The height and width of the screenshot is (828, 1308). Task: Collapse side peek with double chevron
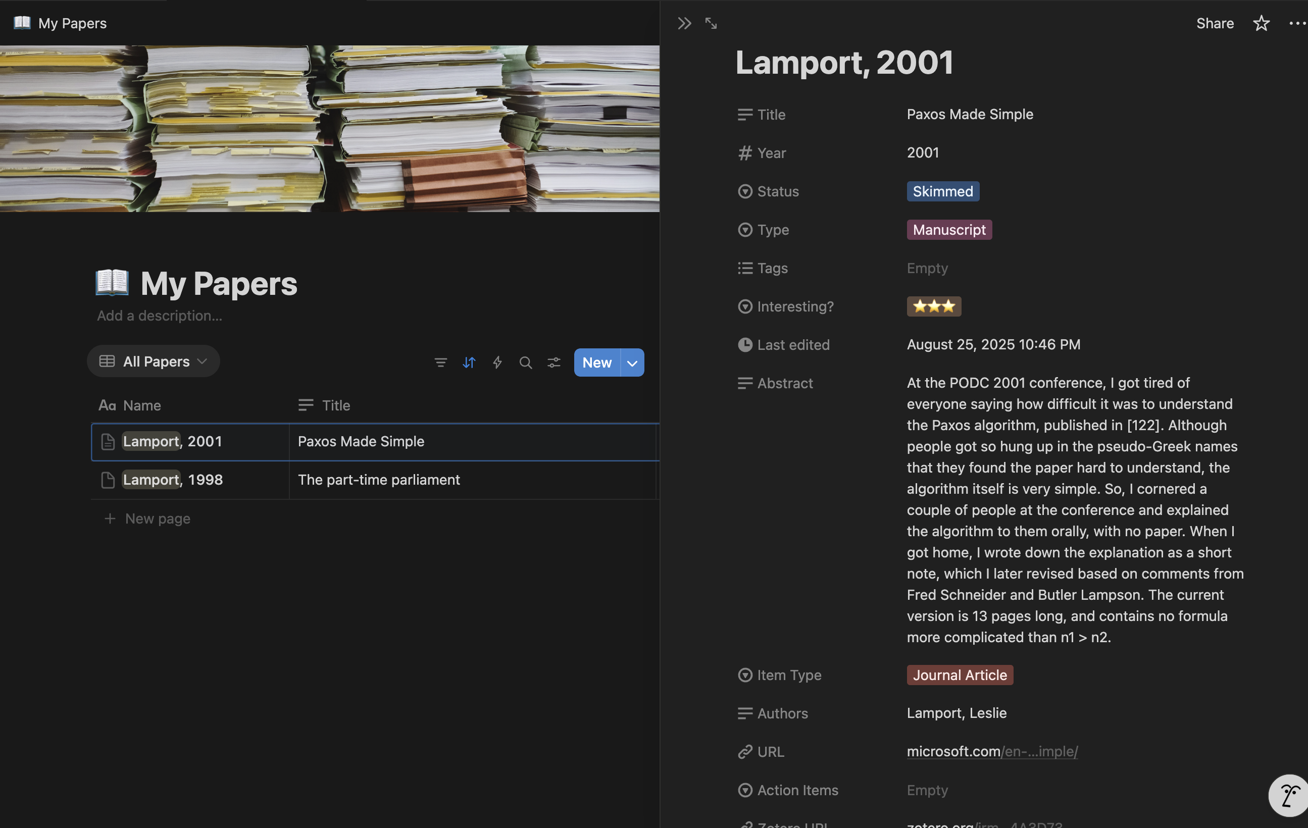[684, 23]
